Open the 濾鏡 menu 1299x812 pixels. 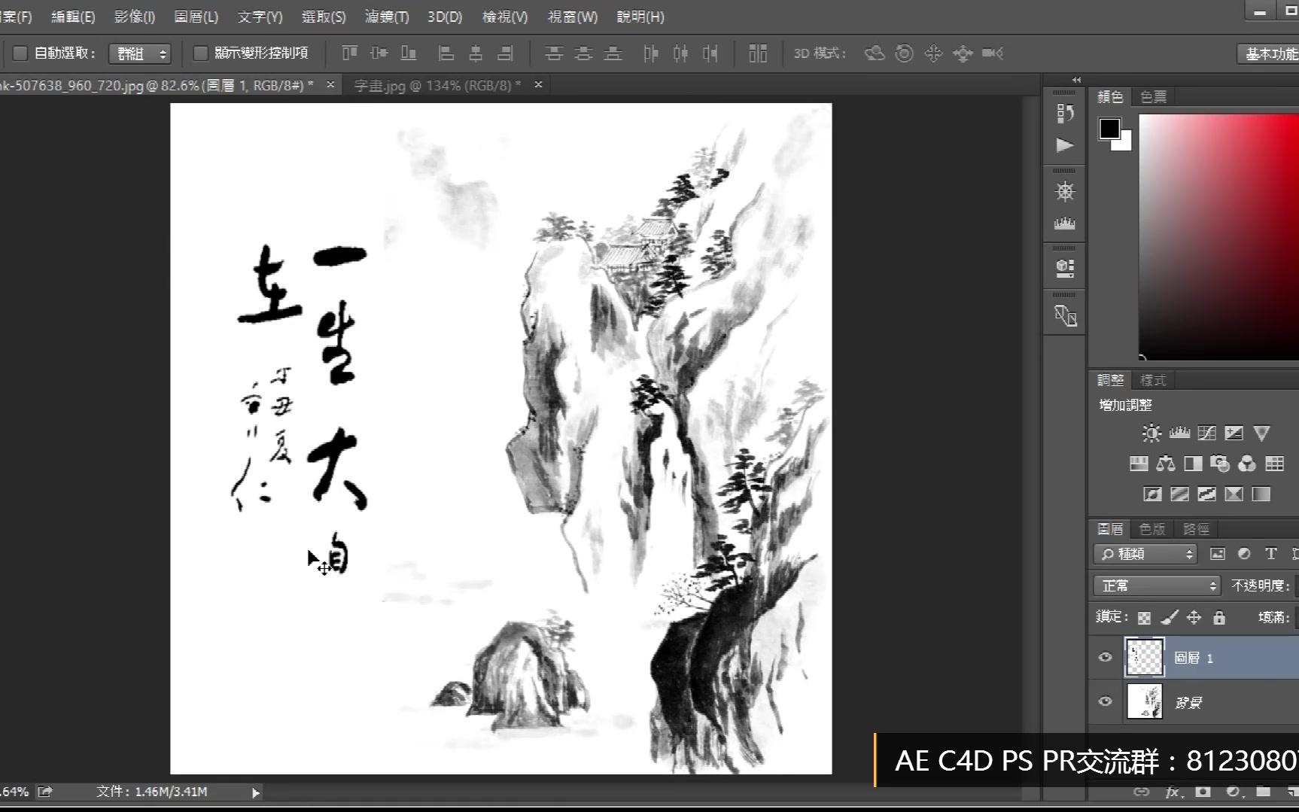click(x=386, y=17)
